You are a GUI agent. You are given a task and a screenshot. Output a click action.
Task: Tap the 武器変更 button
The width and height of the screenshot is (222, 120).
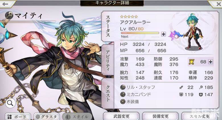click(121, 116)
